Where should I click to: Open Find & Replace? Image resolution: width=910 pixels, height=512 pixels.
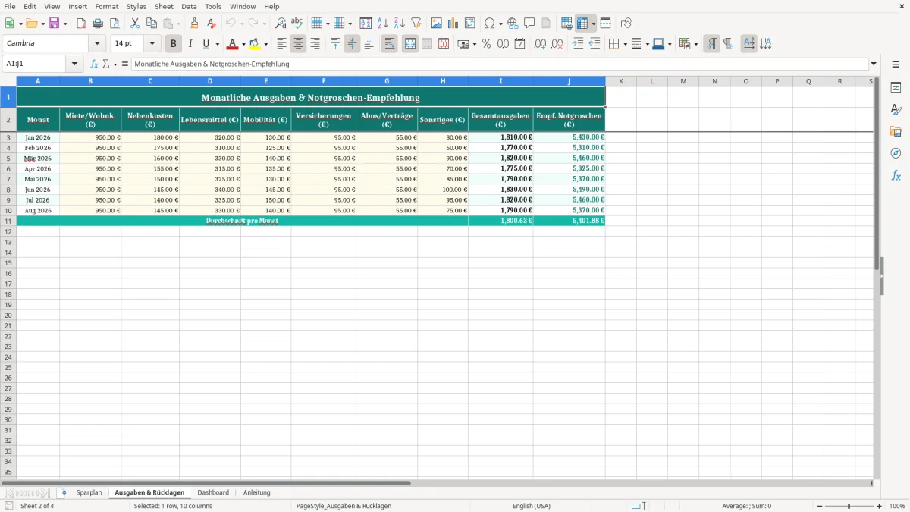(x=281, y=24)
